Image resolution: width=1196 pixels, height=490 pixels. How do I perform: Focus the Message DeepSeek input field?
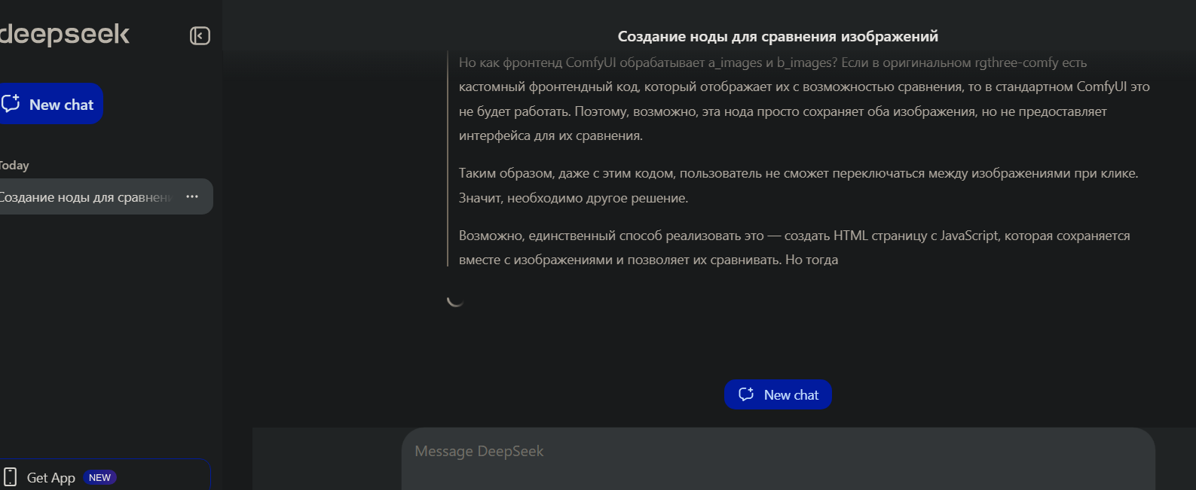point(778,459)
